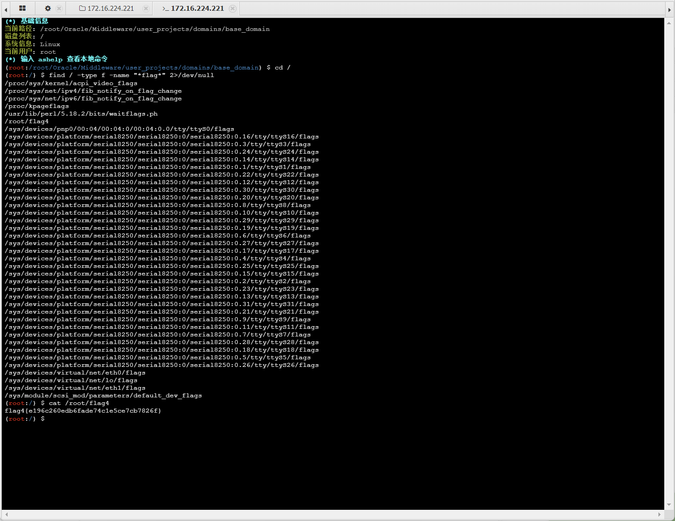
Task: Close the settings gear tab
Action: [59, 8]
